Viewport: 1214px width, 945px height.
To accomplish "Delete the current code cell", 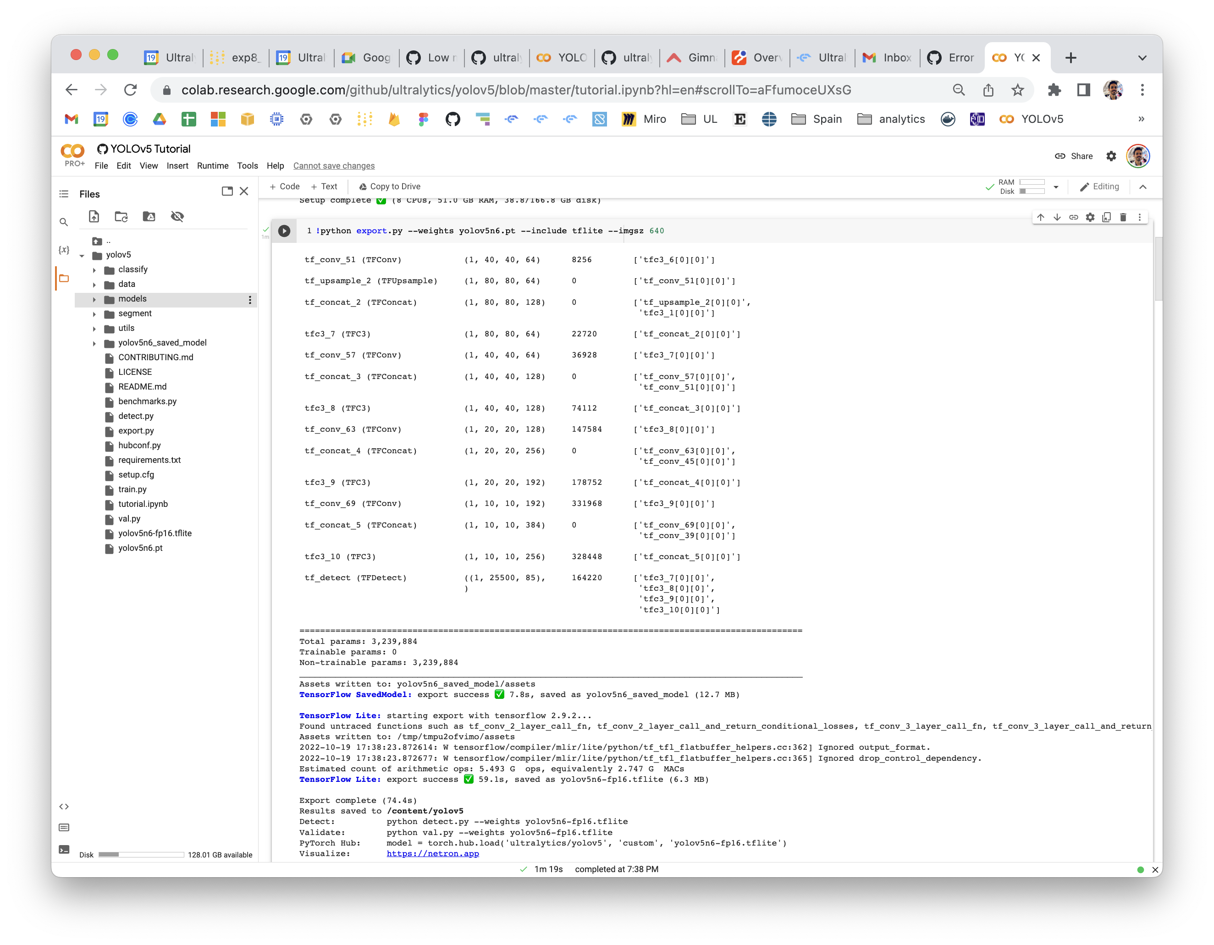I will click(x=1123, y=217).
